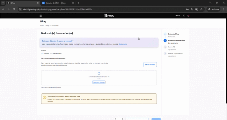Bookmark this page with the star

[x=201, y=9]
